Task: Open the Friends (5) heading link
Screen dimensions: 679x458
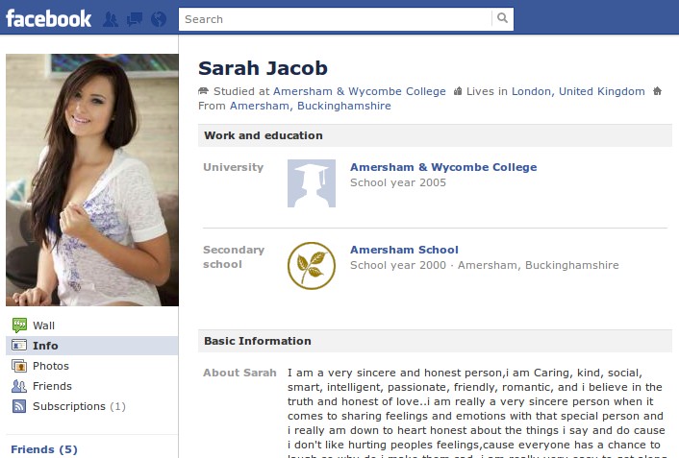Action: pyautogui.click(x=44, y=449)
